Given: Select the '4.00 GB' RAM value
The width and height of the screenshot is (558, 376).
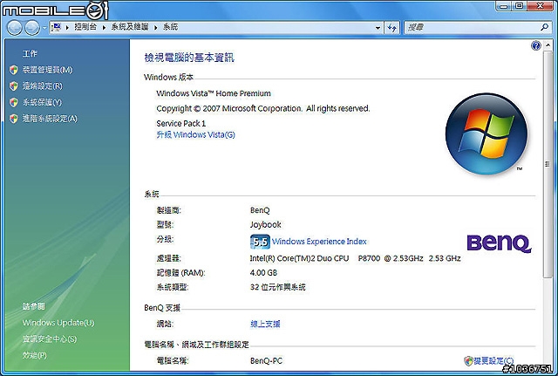Looking at the screenshot, I should [x=263, y=273].
